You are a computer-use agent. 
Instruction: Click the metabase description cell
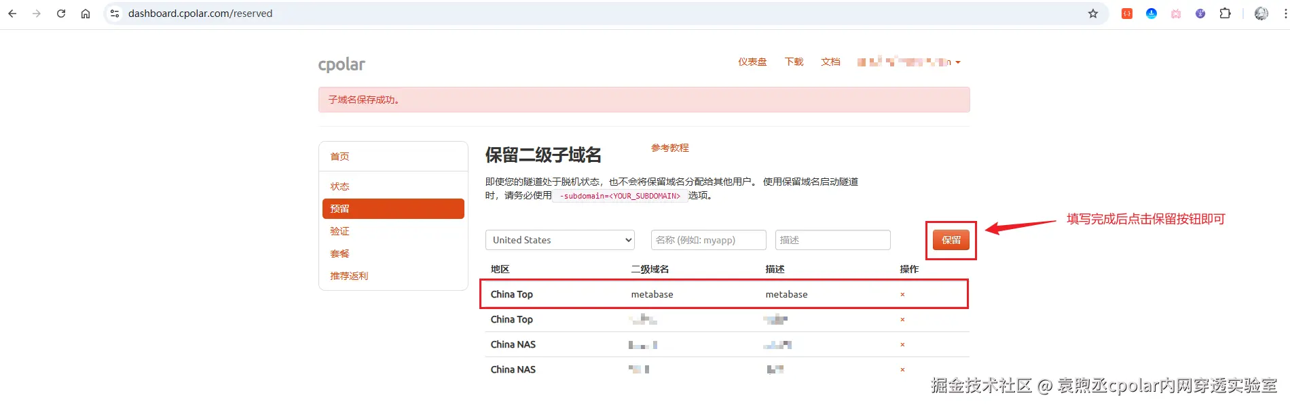(787, 294)
